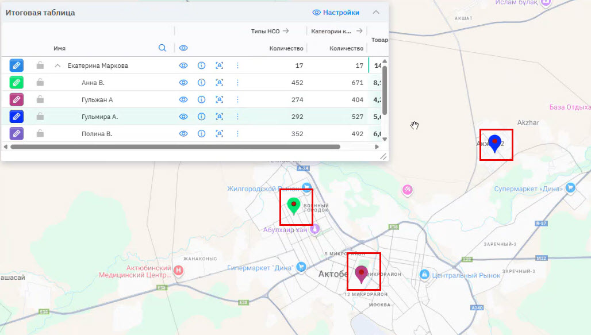
Task: Expand the Типы НСО column arrow
Action: 286,31
